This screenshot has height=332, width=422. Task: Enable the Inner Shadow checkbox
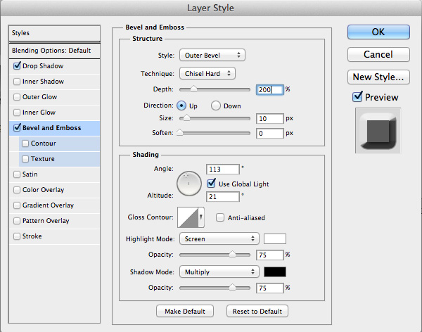pyautogui.click(x=17, y=82)
